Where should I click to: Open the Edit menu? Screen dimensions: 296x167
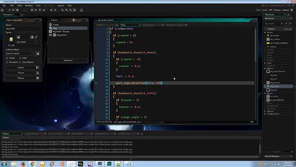click(12, 6)
